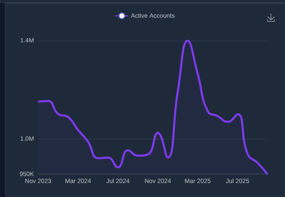Viewport: 285px width, 197px height.
Task: Click the 1.0M y-axis label
Action: [x=27, y=139]
